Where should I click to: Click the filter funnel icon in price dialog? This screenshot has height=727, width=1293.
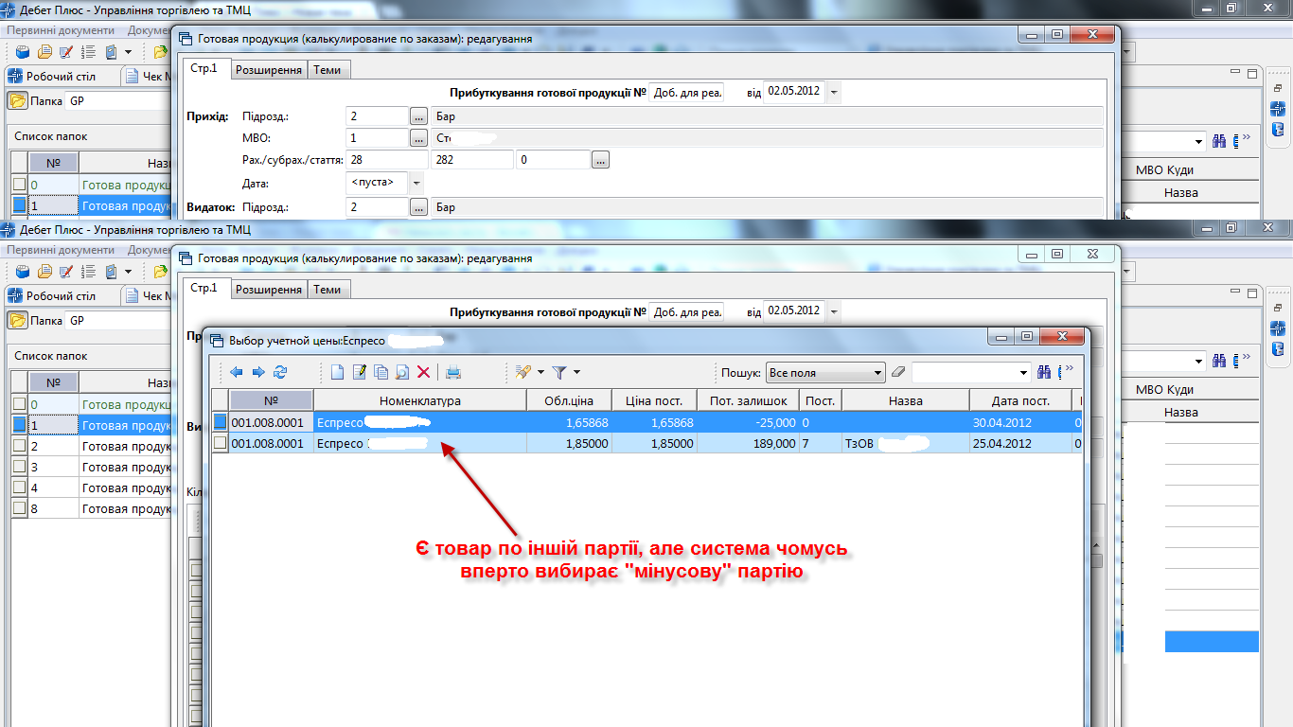point(559,372)
